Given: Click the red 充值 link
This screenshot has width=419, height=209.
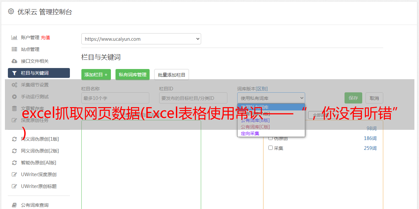Looking at the screenshot, I should 45,37.
